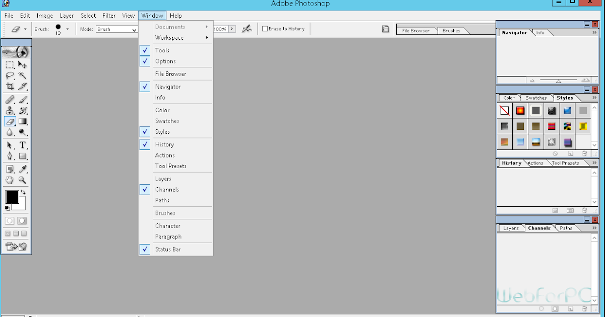Select the Blur tool
The width and height of the screenshot is (605, 317).
[10, 132]
